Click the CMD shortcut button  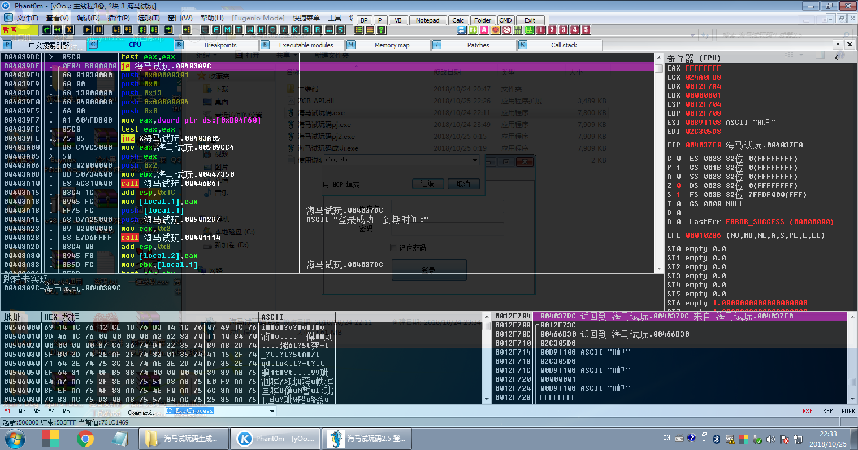pyautogui.click(x=505, y=20)
